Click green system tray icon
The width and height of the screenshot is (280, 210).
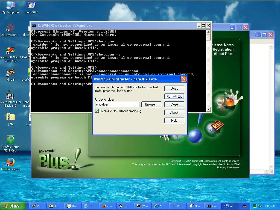(255, 206)
